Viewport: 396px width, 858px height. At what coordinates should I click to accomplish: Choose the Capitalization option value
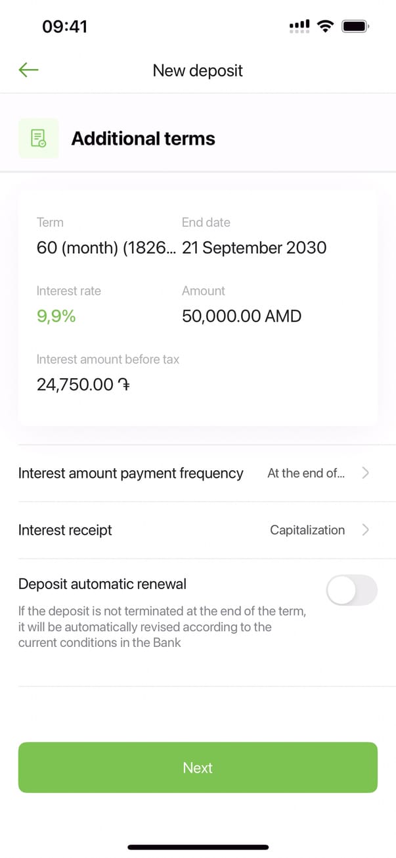tap(307, 530)
